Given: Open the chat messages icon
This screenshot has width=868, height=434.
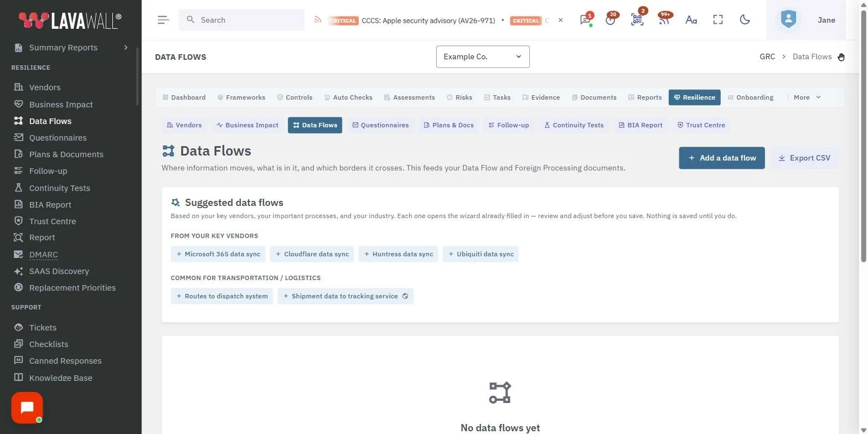Looking at the screenshot, I should pos(585,20).
